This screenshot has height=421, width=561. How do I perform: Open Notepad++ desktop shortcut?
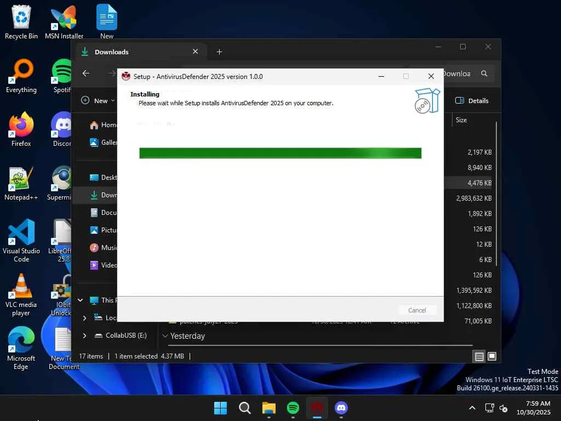pos(21,183)
